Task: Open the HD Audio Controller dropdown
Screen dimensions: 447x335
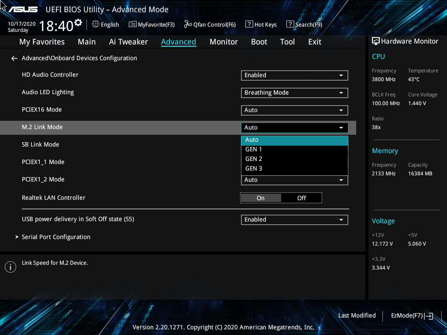Action: coord(295,75)
